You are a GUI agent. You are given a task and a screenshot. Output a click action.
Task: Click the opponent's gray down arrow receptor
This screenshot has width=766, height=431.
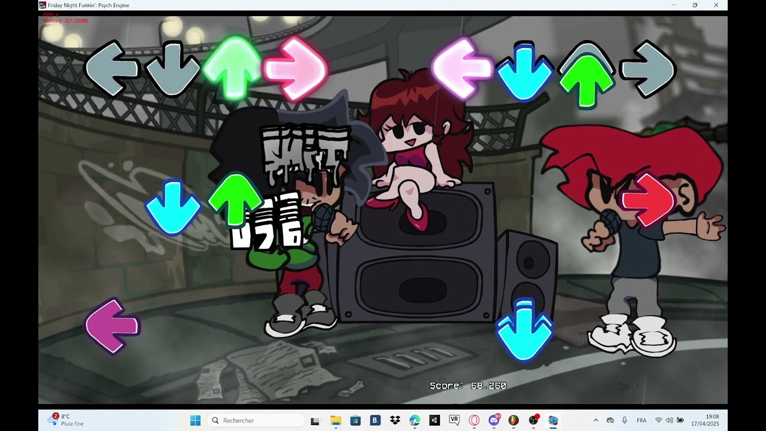pyautogui.click(x=172, y=69)
